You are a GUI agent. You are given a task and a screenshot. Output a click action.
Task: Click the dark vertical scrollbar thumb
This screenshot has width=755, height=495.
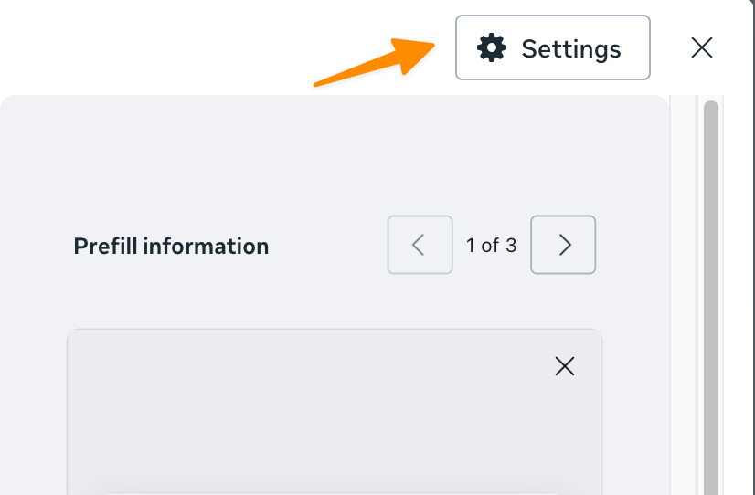click(x=710, y=292)
